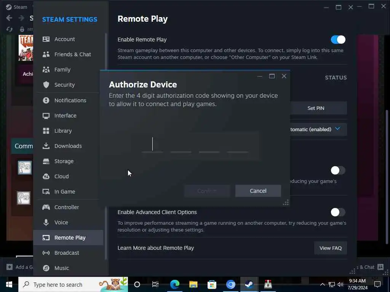Go back with Steam back arrow
The width and height of the screenshot is (390, 292).
pyautogui.click(x=9, y=18)
